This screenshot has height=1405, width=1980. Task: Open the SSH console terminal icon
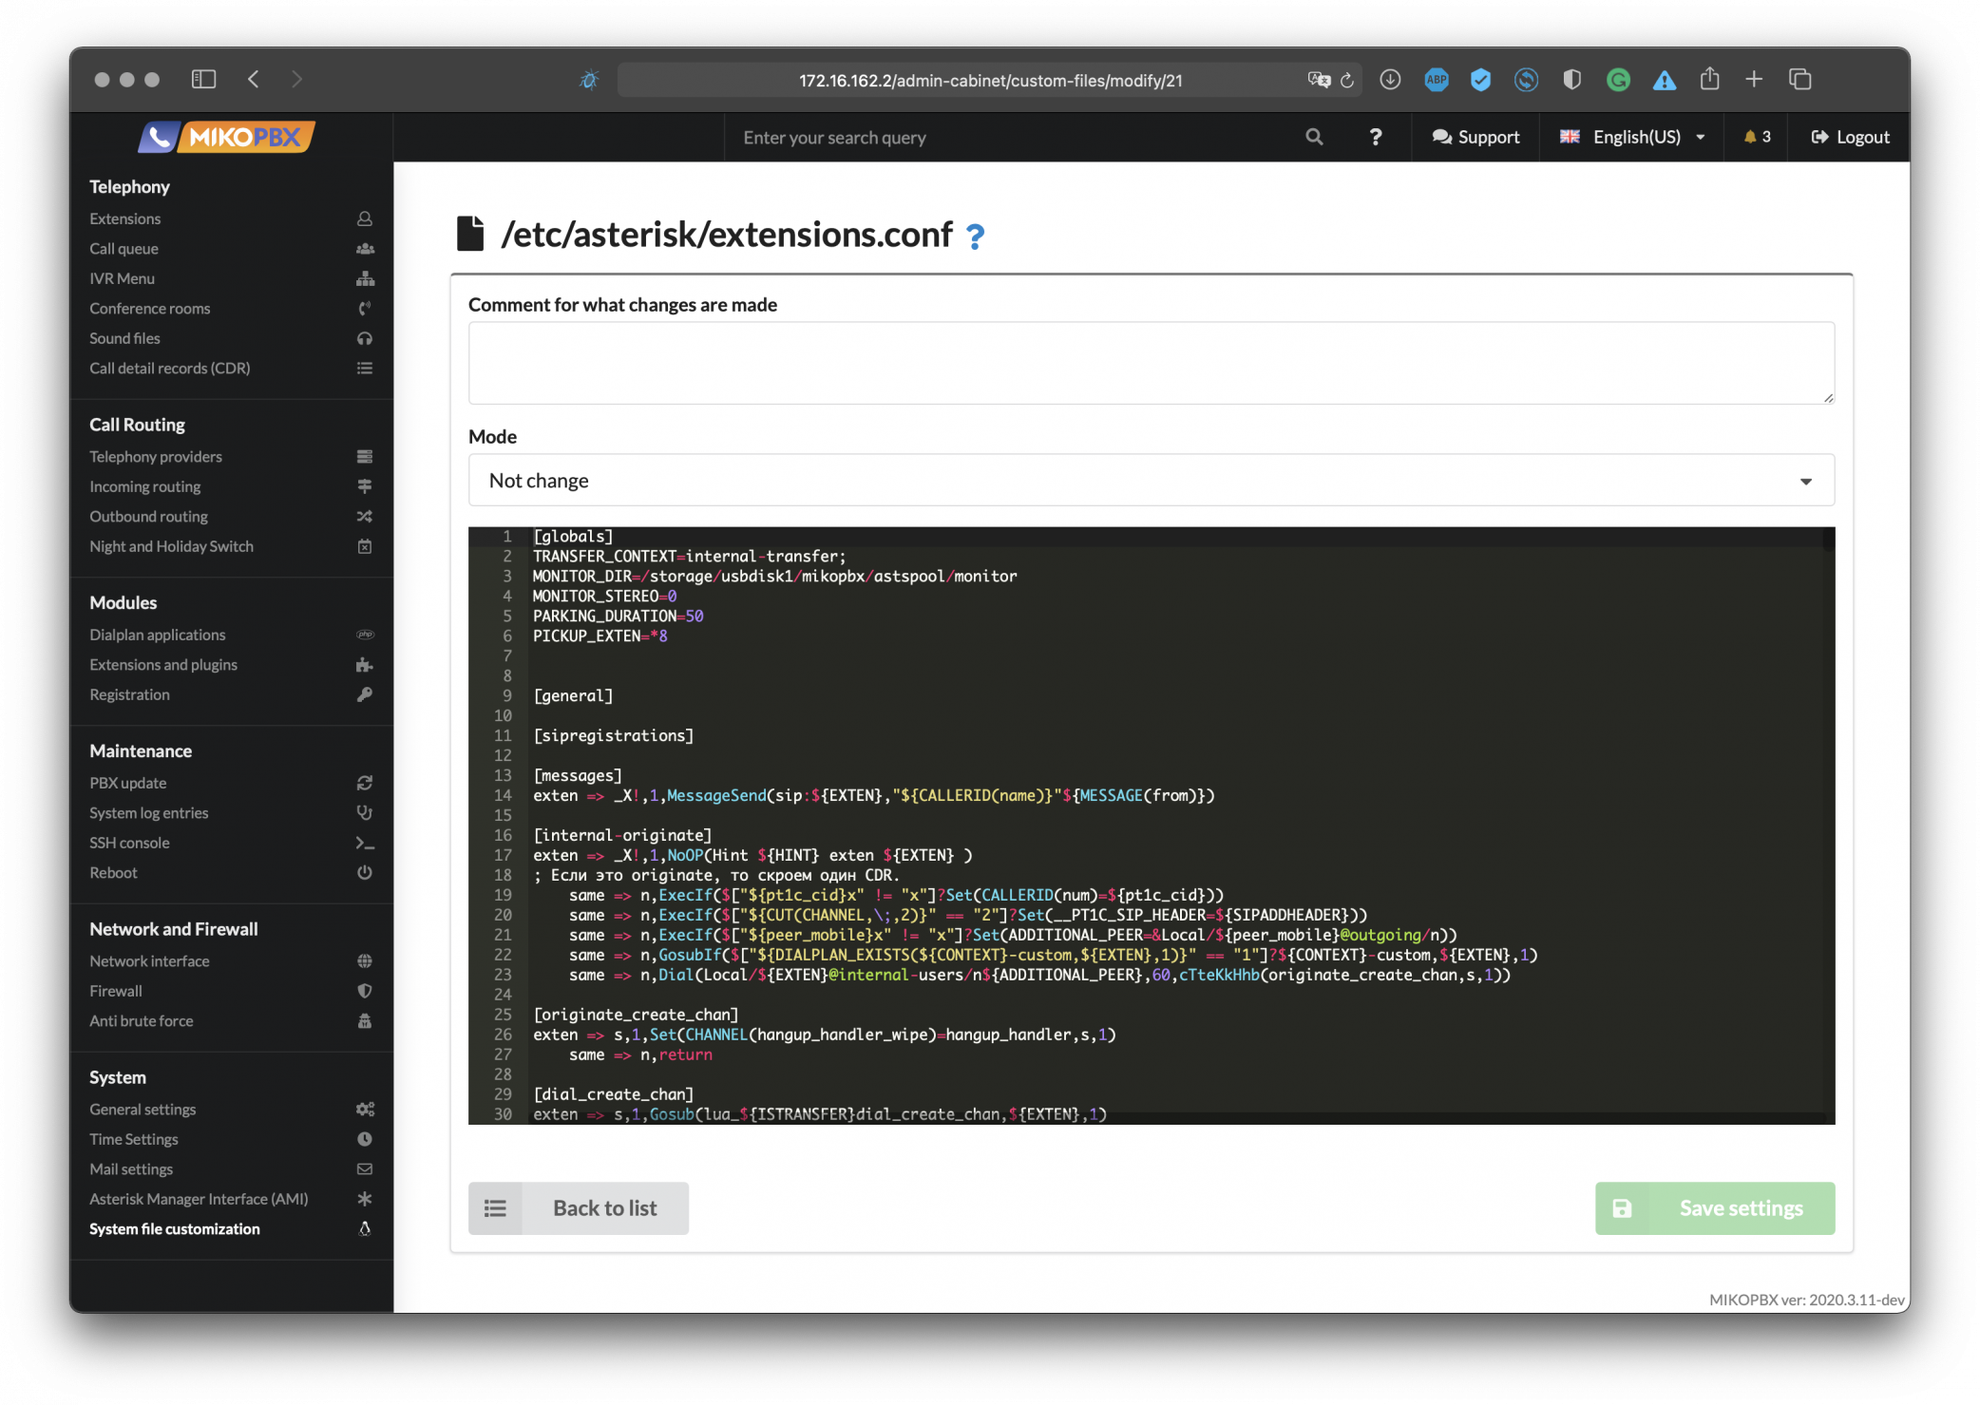coord(365,843)
